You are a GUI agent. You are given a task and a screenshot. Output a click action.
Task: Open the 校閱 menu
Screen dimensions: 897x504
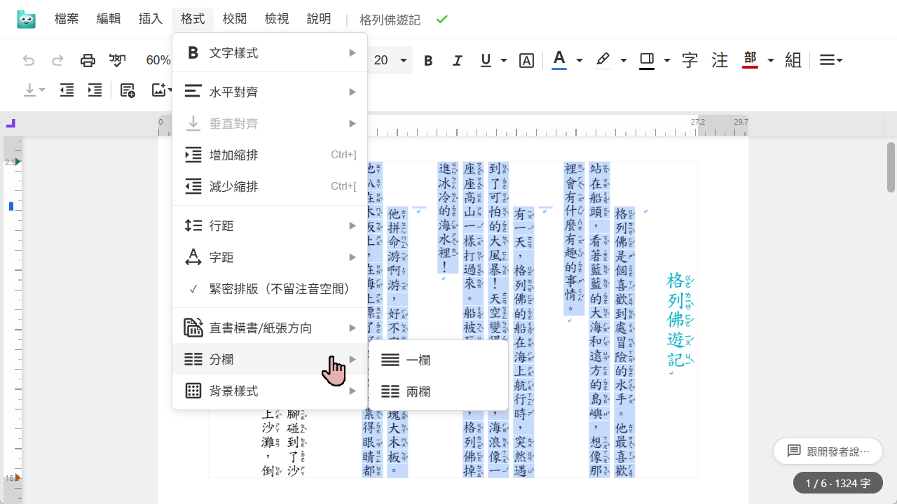tap(235, 19)
